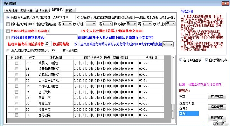
Task: Select the checkbox for 魔界三层 row
Action: point(17,109)
